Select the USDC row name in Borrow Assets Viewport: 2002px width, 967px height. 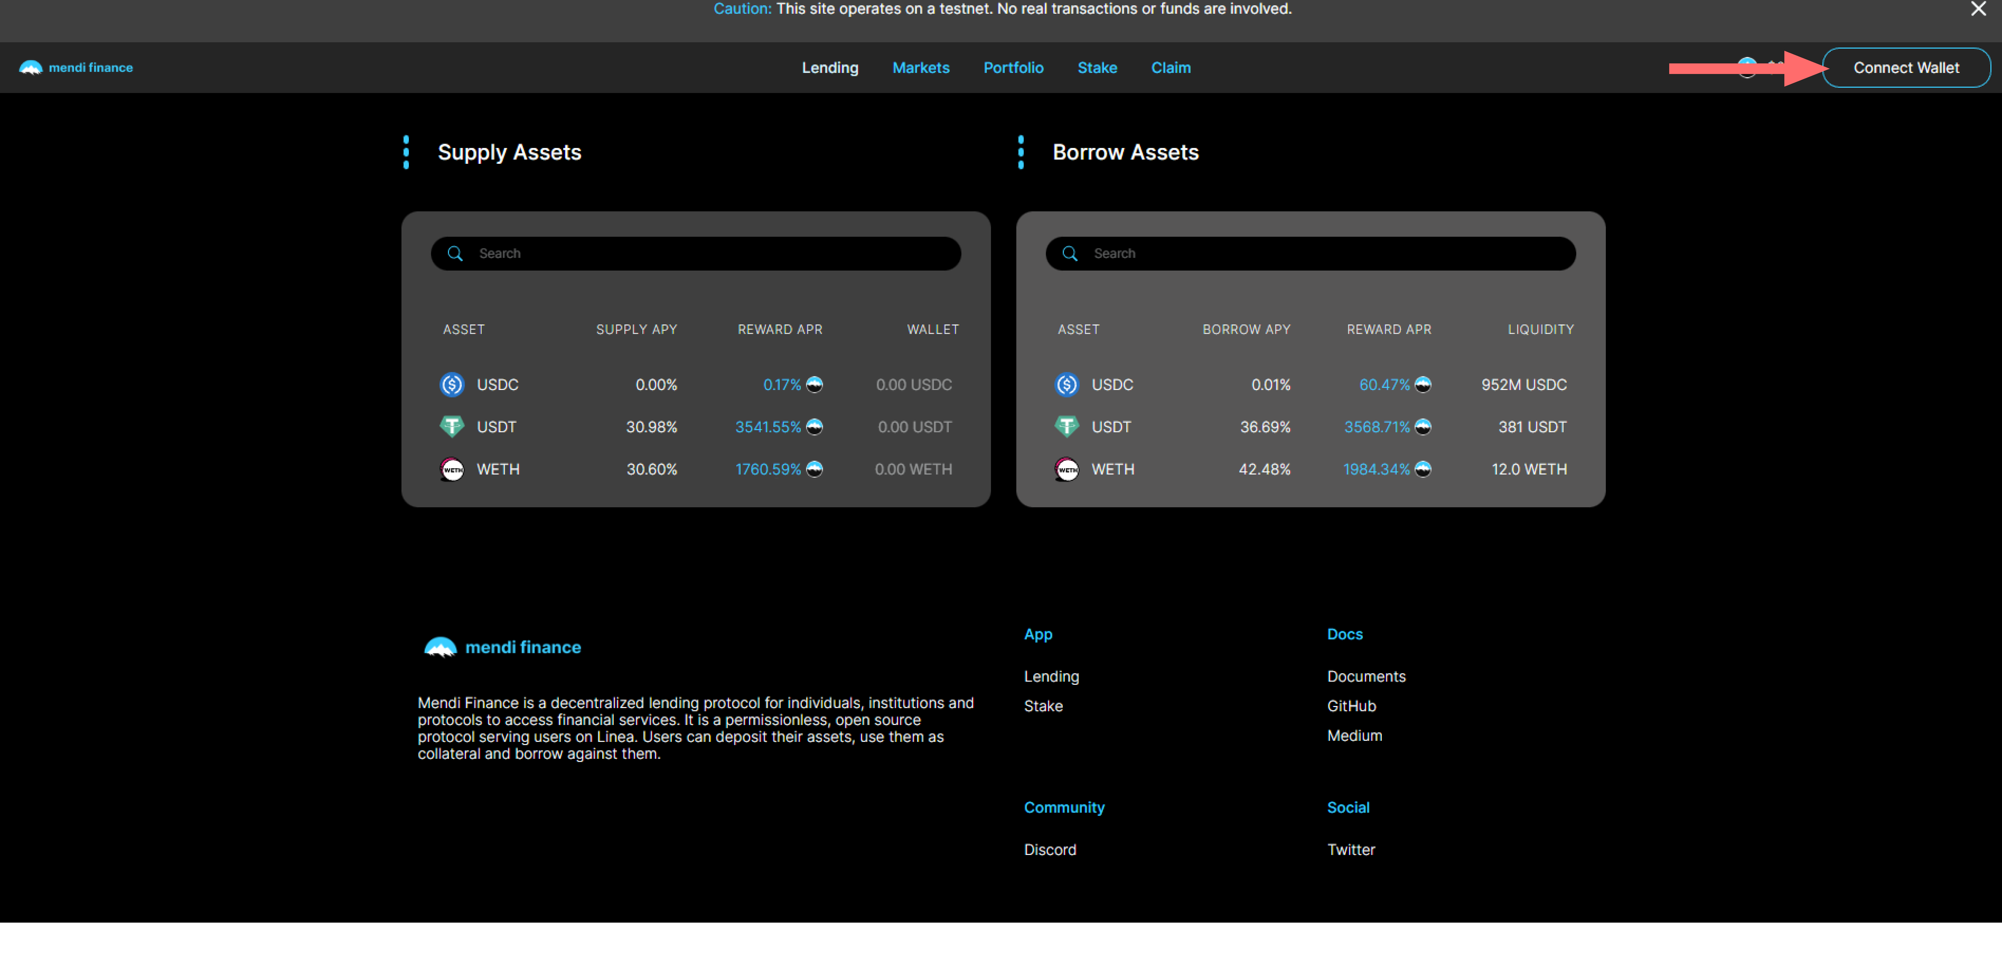[x=1112, y=385]
